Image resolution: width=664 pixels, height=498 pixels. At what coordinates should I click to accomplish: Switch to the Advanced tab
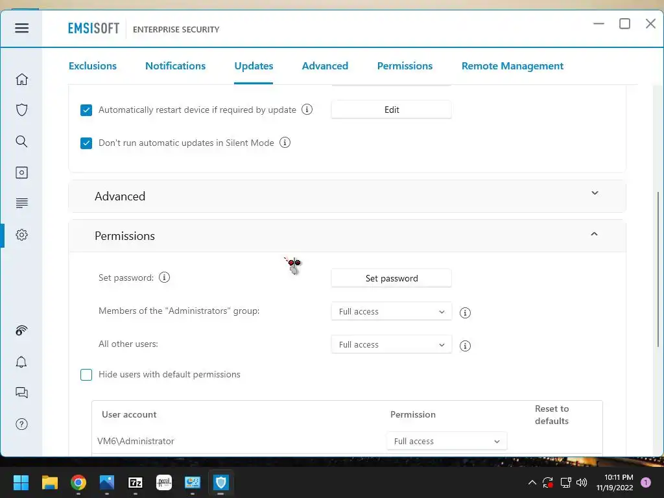325,66
